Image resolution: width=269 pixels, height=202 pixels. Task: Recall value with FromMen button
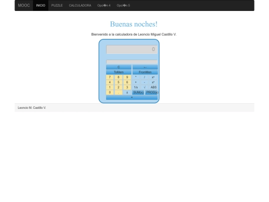(145, 72)
